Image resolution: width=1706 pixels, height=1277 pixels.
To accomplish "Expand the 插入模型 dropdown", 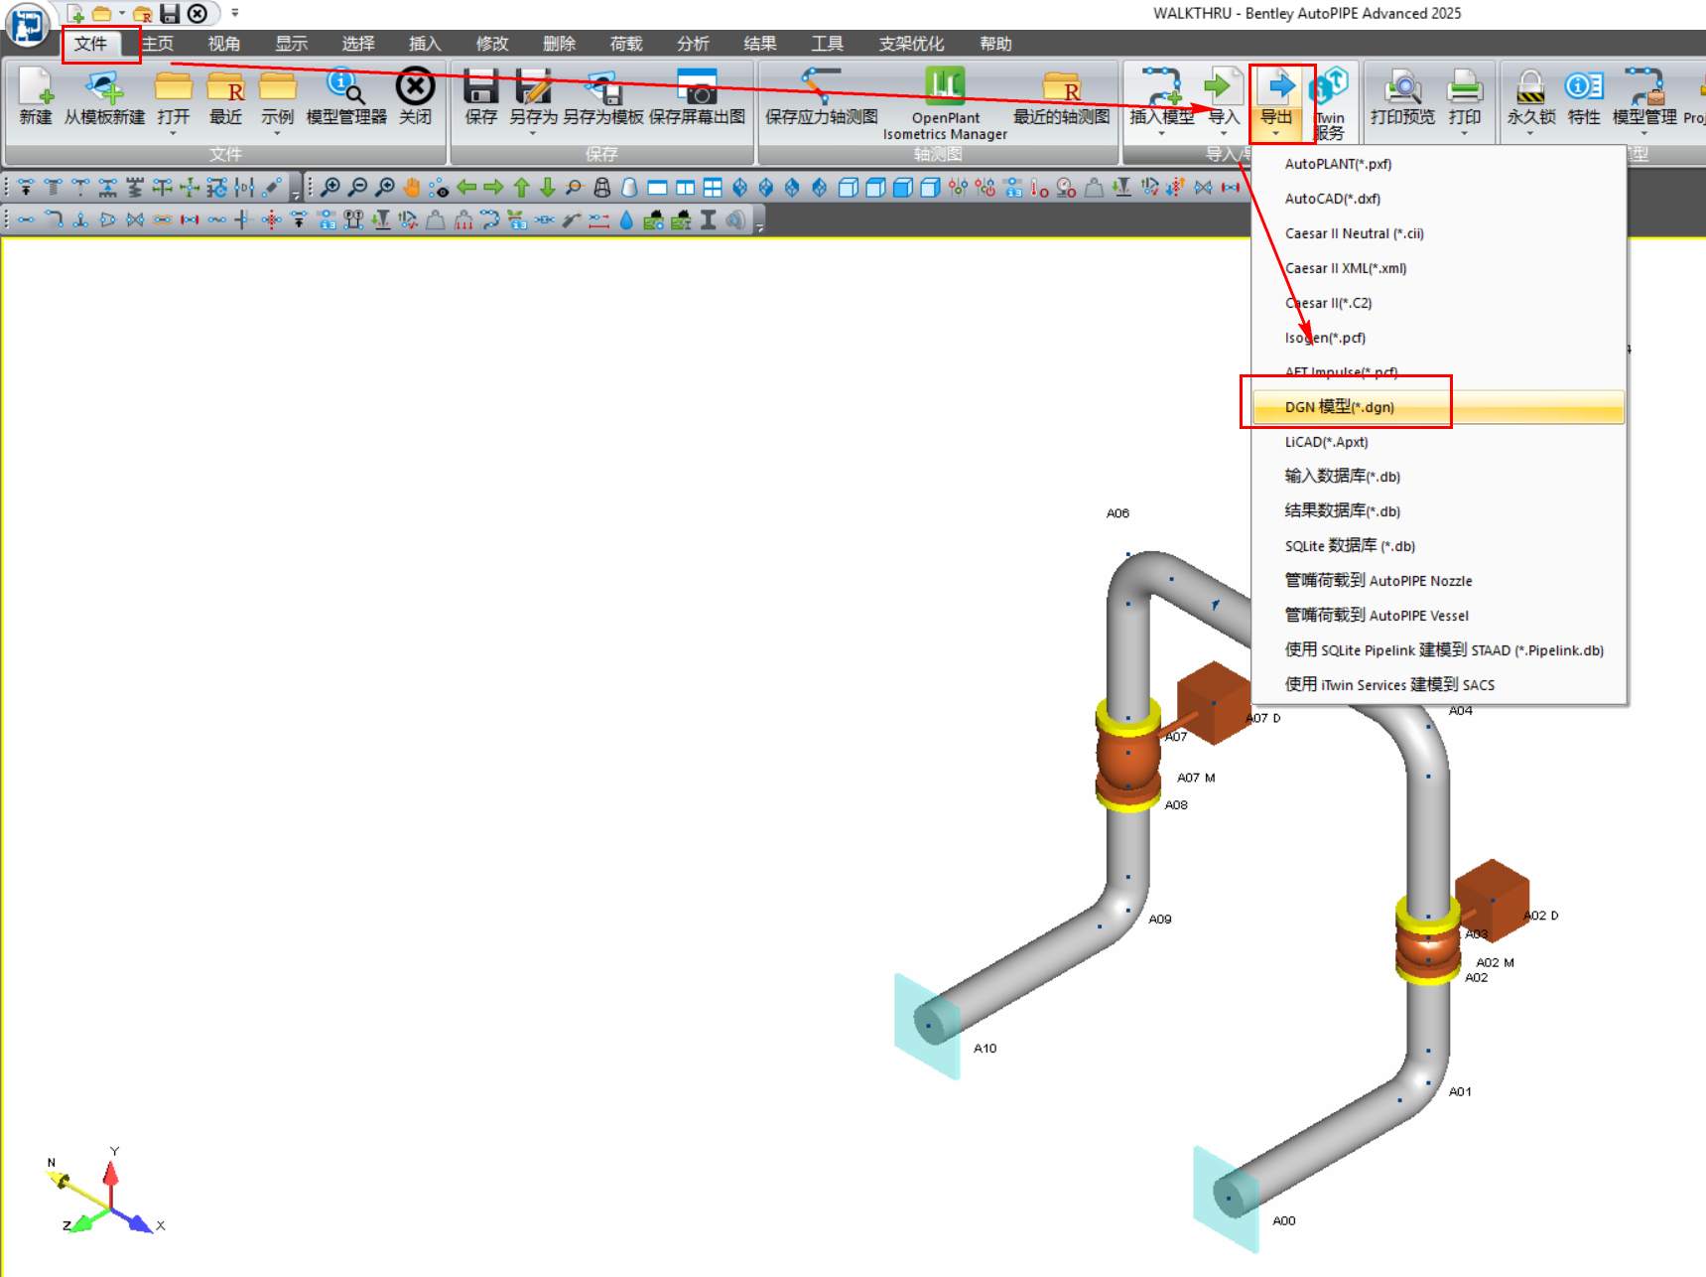I will [1161, 132].
